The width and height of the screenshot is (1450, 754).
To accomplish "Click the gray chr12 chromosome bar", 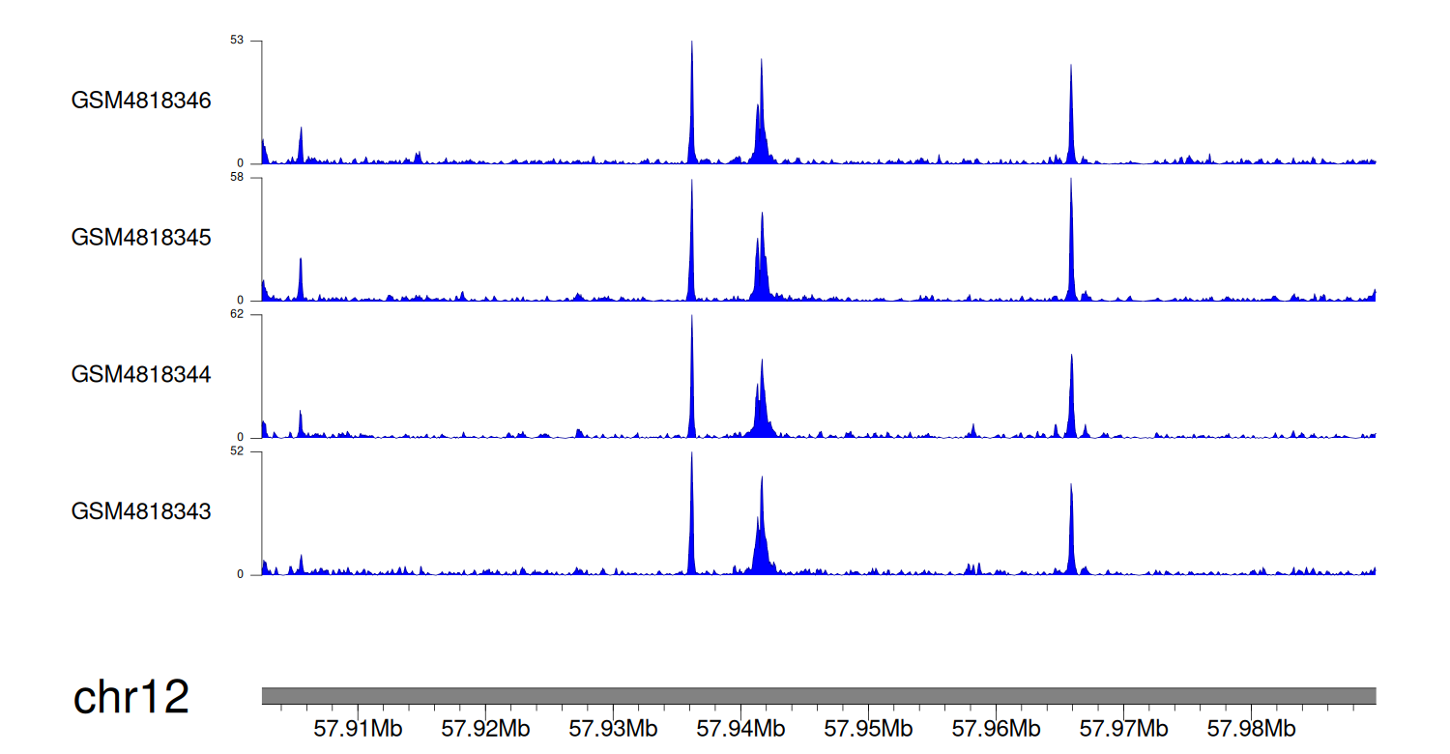I will [818, 696].
